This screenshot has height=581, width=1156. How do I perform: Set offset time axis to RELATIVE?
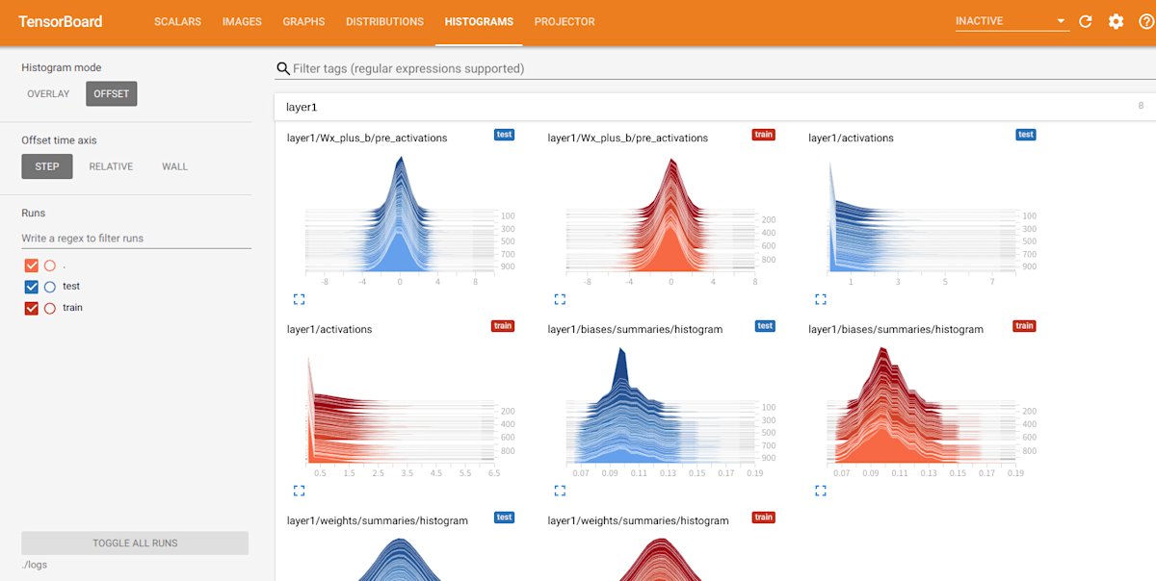point(111,166)
